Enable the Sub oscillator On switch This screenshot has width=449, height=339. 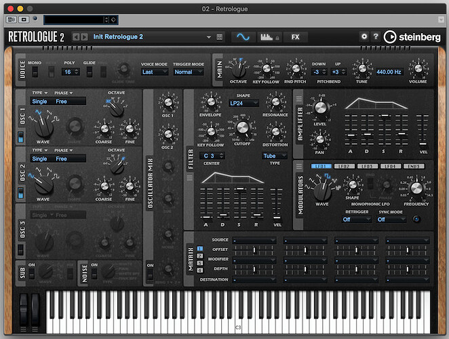31,274
